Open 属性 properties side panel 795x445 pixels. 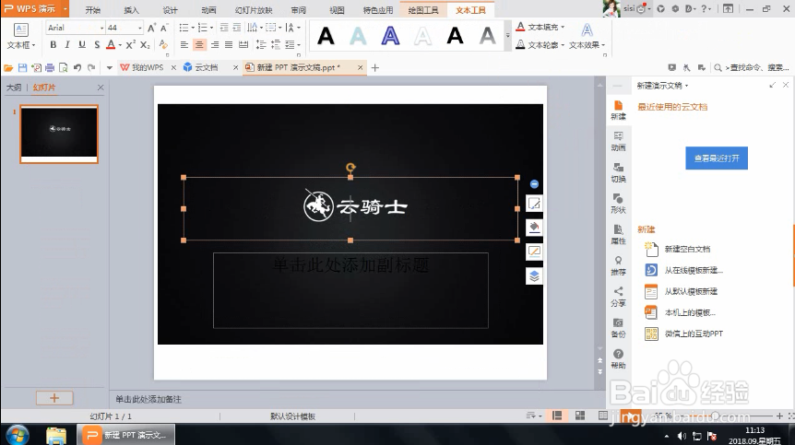click(x=618, y=234)
